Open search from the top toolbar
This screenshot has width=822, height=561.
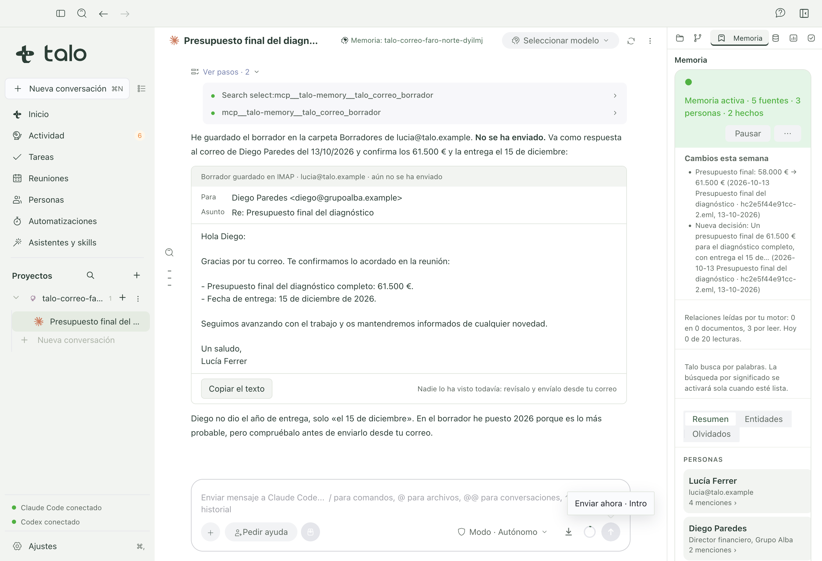click(x=82, y=13)
